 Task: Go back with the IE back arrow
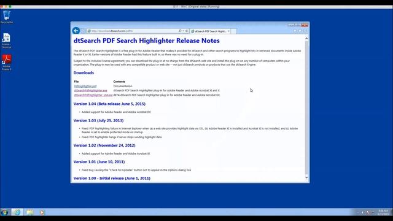76,31
